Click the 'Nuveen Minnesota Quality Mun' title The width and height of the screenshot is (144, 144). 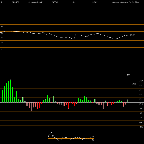tap(126, 2)
